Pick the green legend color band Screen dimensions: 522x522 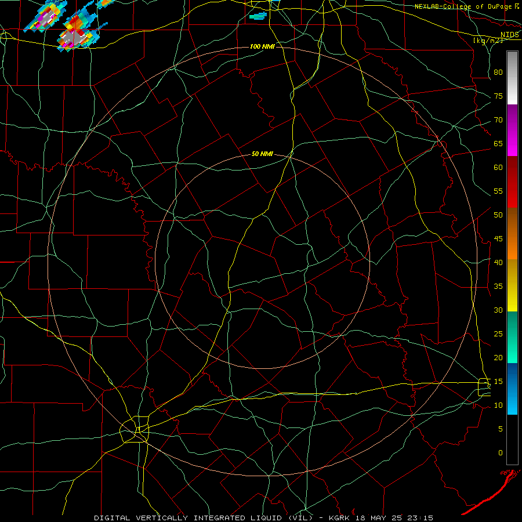click(x=512, y=337)
